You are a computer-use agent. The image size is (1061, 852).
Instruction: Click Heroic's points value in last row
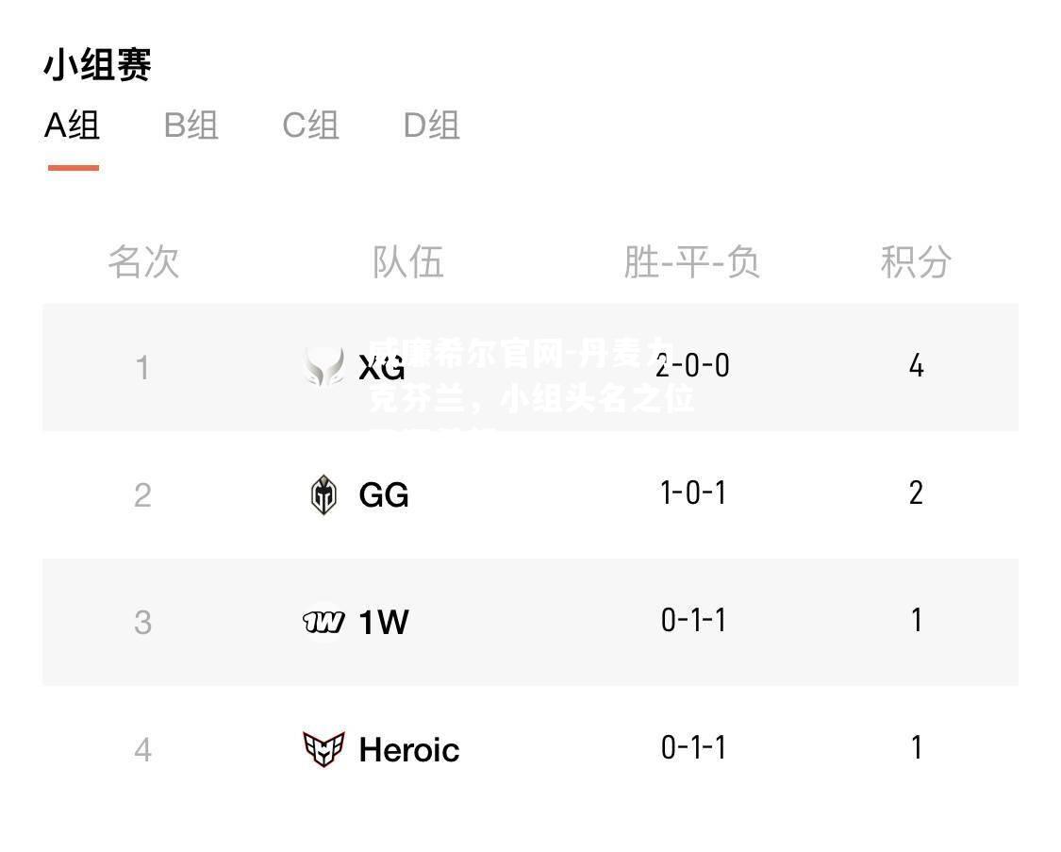point(916,748)
